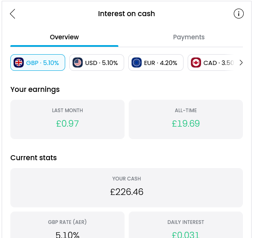Go back using the left arrow icon

[x=12, y=14]
